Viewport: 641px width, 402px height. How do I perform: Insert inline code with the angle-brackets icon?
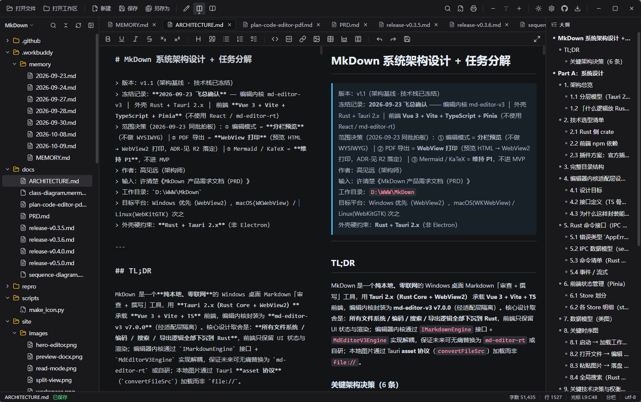coord(275,39)
